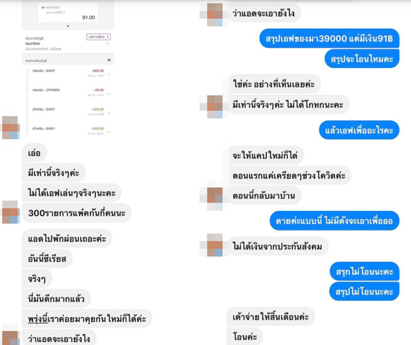Tap avatar beside "ไม่ได้เงินจากประกันสังคม" message
Screen dimensions: 411x345
tap(214, 245)
